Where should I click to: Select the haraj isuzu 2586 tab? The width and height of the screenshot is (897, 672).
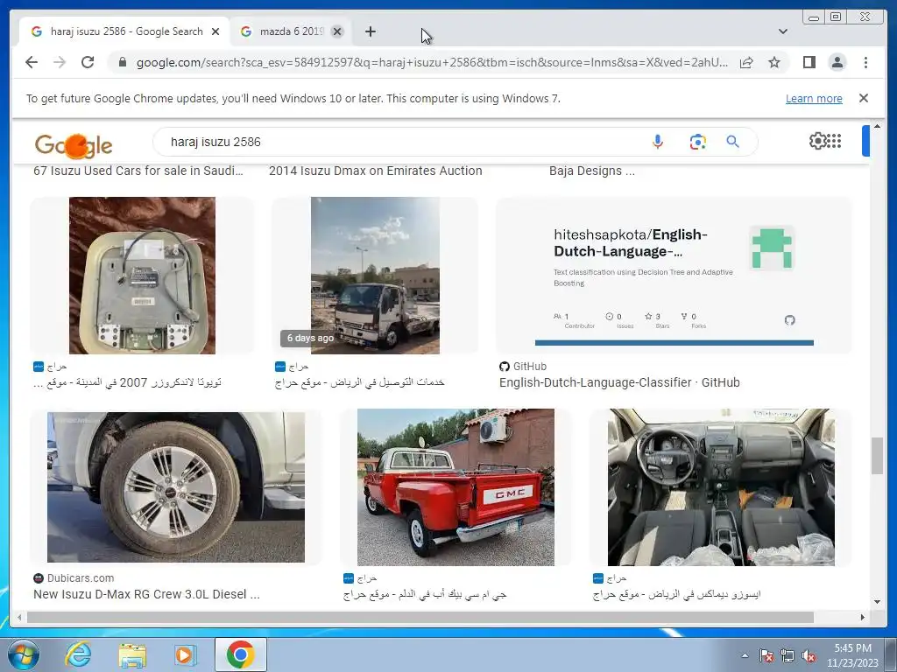click(x=126, y=31)
